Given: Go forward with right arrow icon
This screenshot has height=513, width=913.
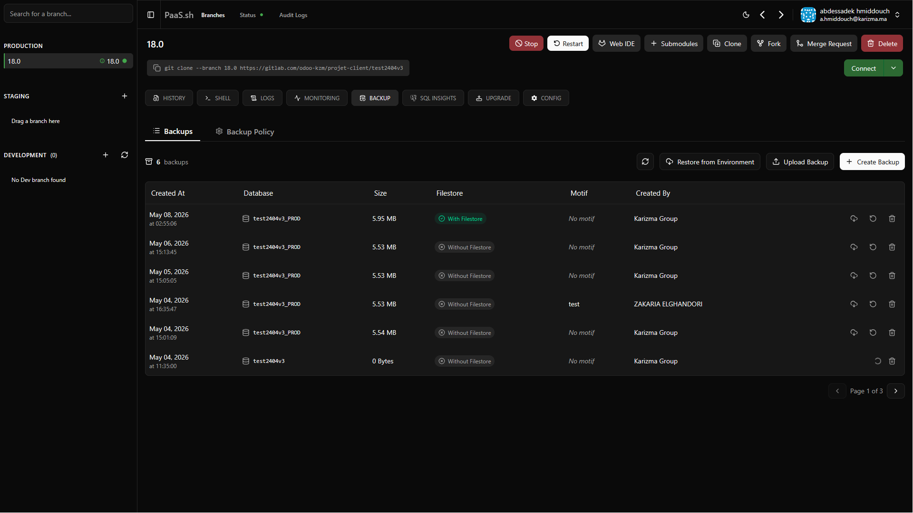Looking at the screenshot, I should [781, 15].
